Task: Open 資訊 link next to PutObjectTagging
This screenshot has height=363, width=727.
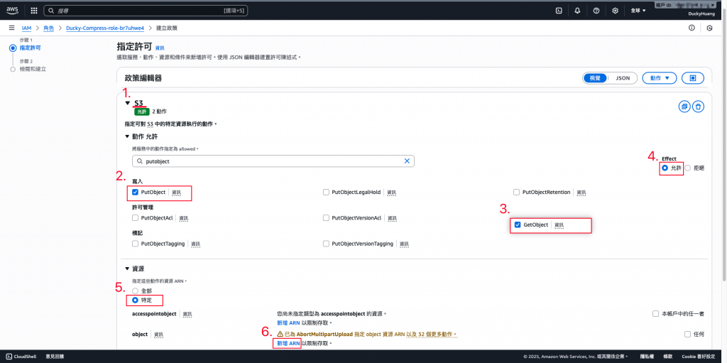Action: pyautogui.click(x=195, y=243)
